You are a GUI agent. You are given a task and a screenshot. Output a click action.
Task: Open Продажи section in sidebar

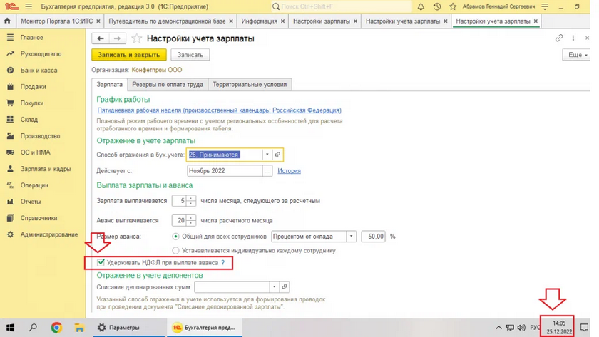[x=33, y=87]
